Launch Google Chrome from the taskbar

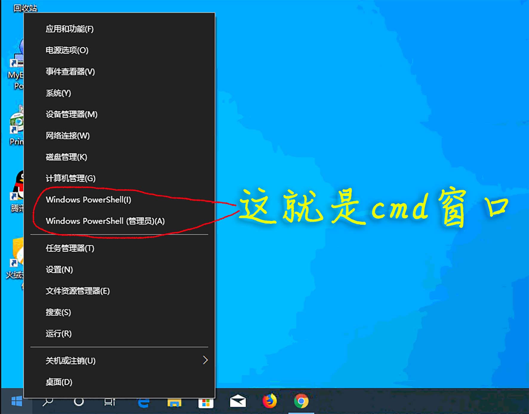[301, 402]
